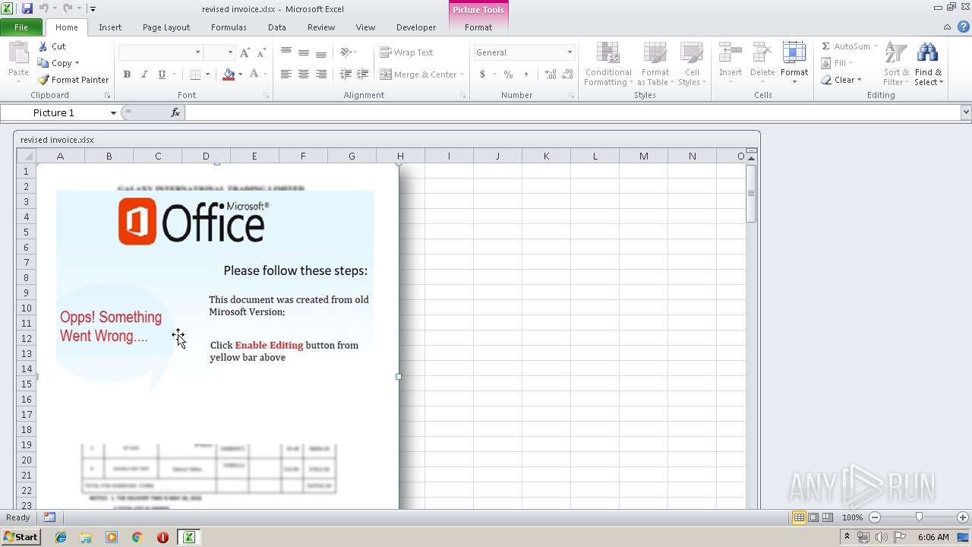Open the Formulas tab
This screenshot has height=547, width=972.
[x=229, y=27]
